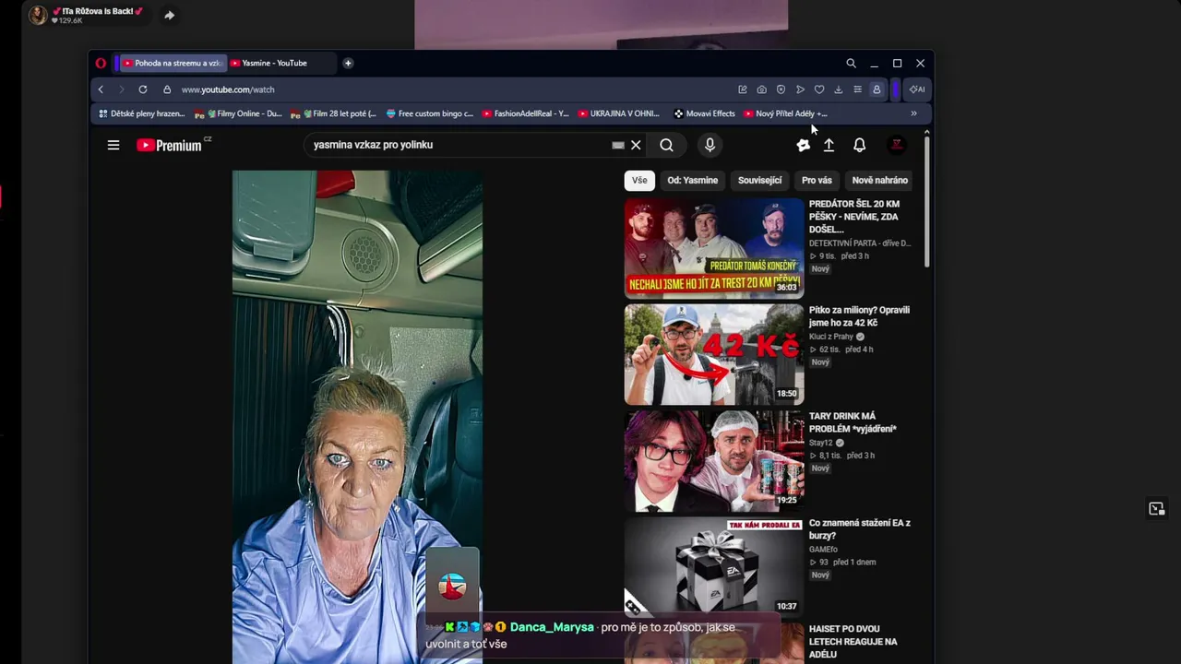Add a new browser tab

348,63
